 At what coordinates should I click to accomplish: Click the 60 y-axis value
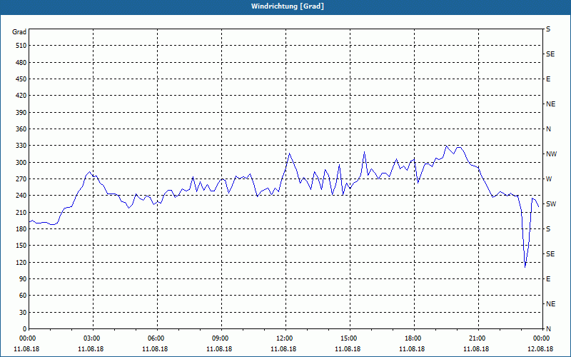tap(23, 296)
